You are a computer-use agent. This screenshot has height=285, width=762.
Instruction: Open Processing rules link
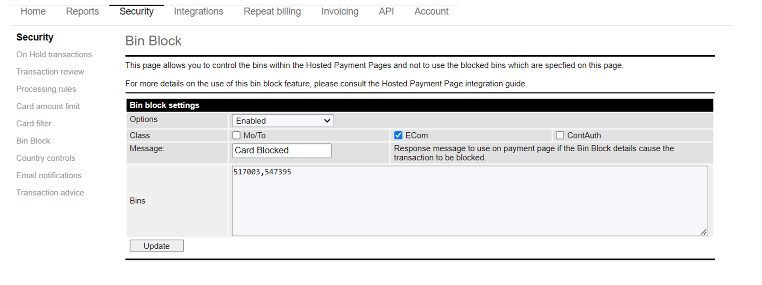(x=46, y=89)
